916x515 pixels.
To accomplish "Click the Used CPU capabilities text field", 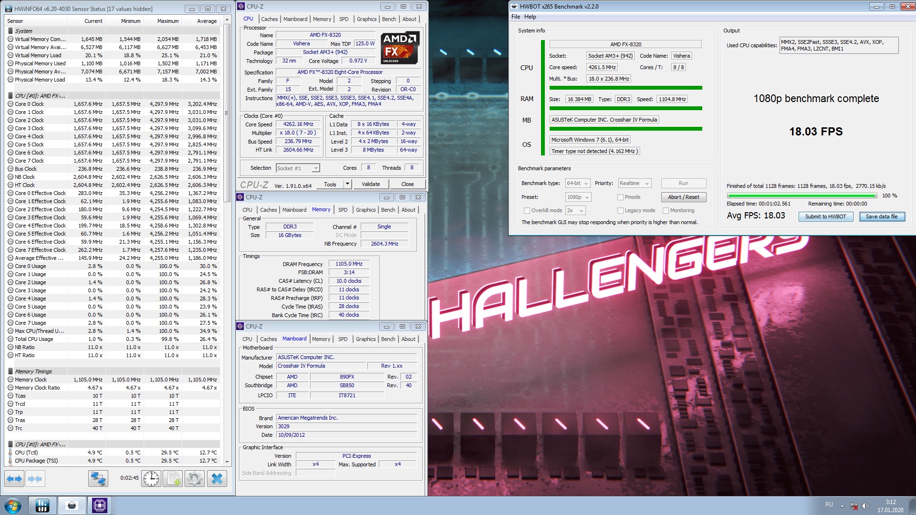I will [x=839, y=45].
